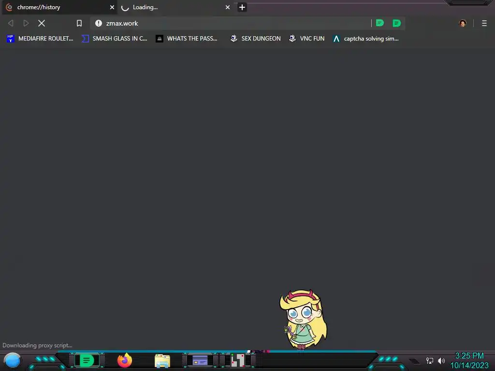Click the not-secure site info icon
Image resolution: width=495 pixels, height=371 pixels.
click(99, 23)
